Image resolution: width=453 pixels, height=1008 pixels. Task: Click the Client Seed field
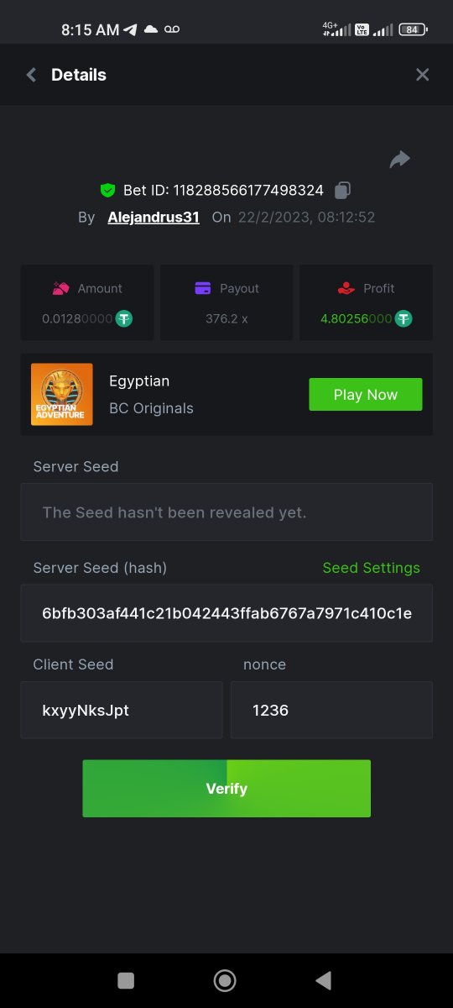coord(122,710)
